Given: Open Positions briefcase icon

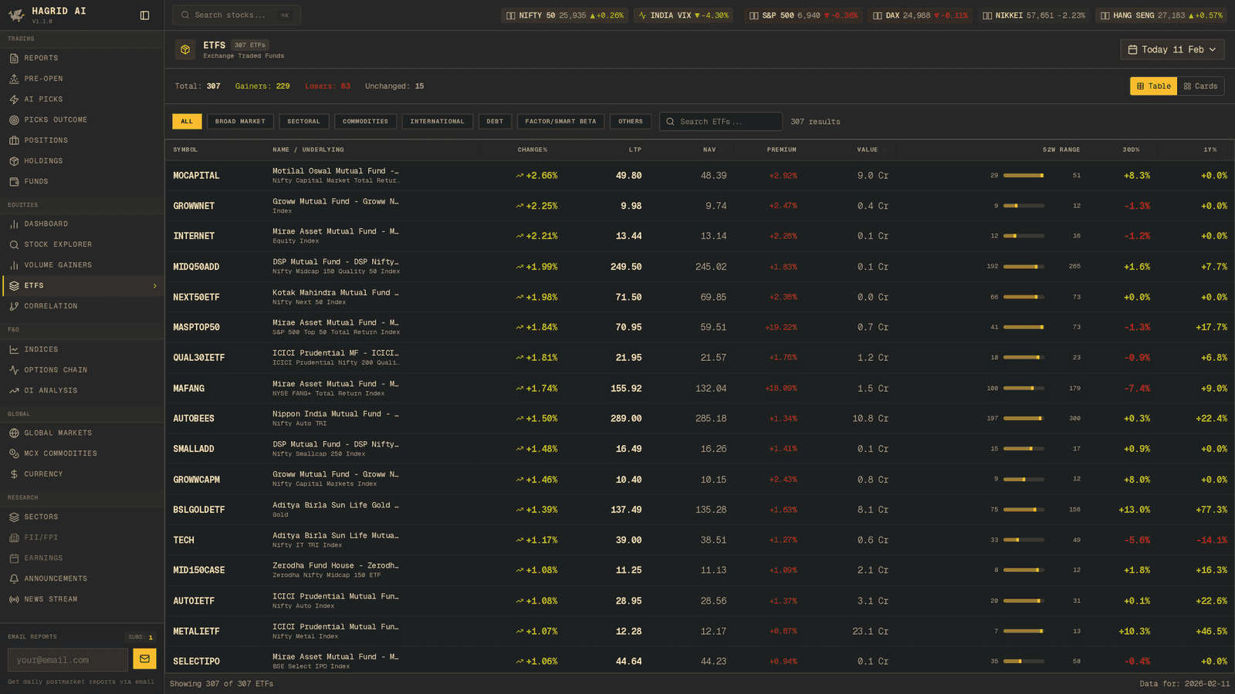Looking at the screenshot, I should tap(14, 140).
